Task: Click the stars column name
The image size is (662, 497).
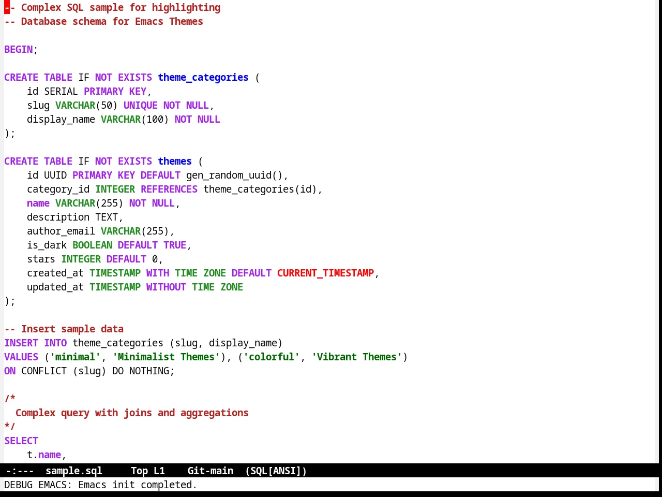Action: (x=41, y=259)
